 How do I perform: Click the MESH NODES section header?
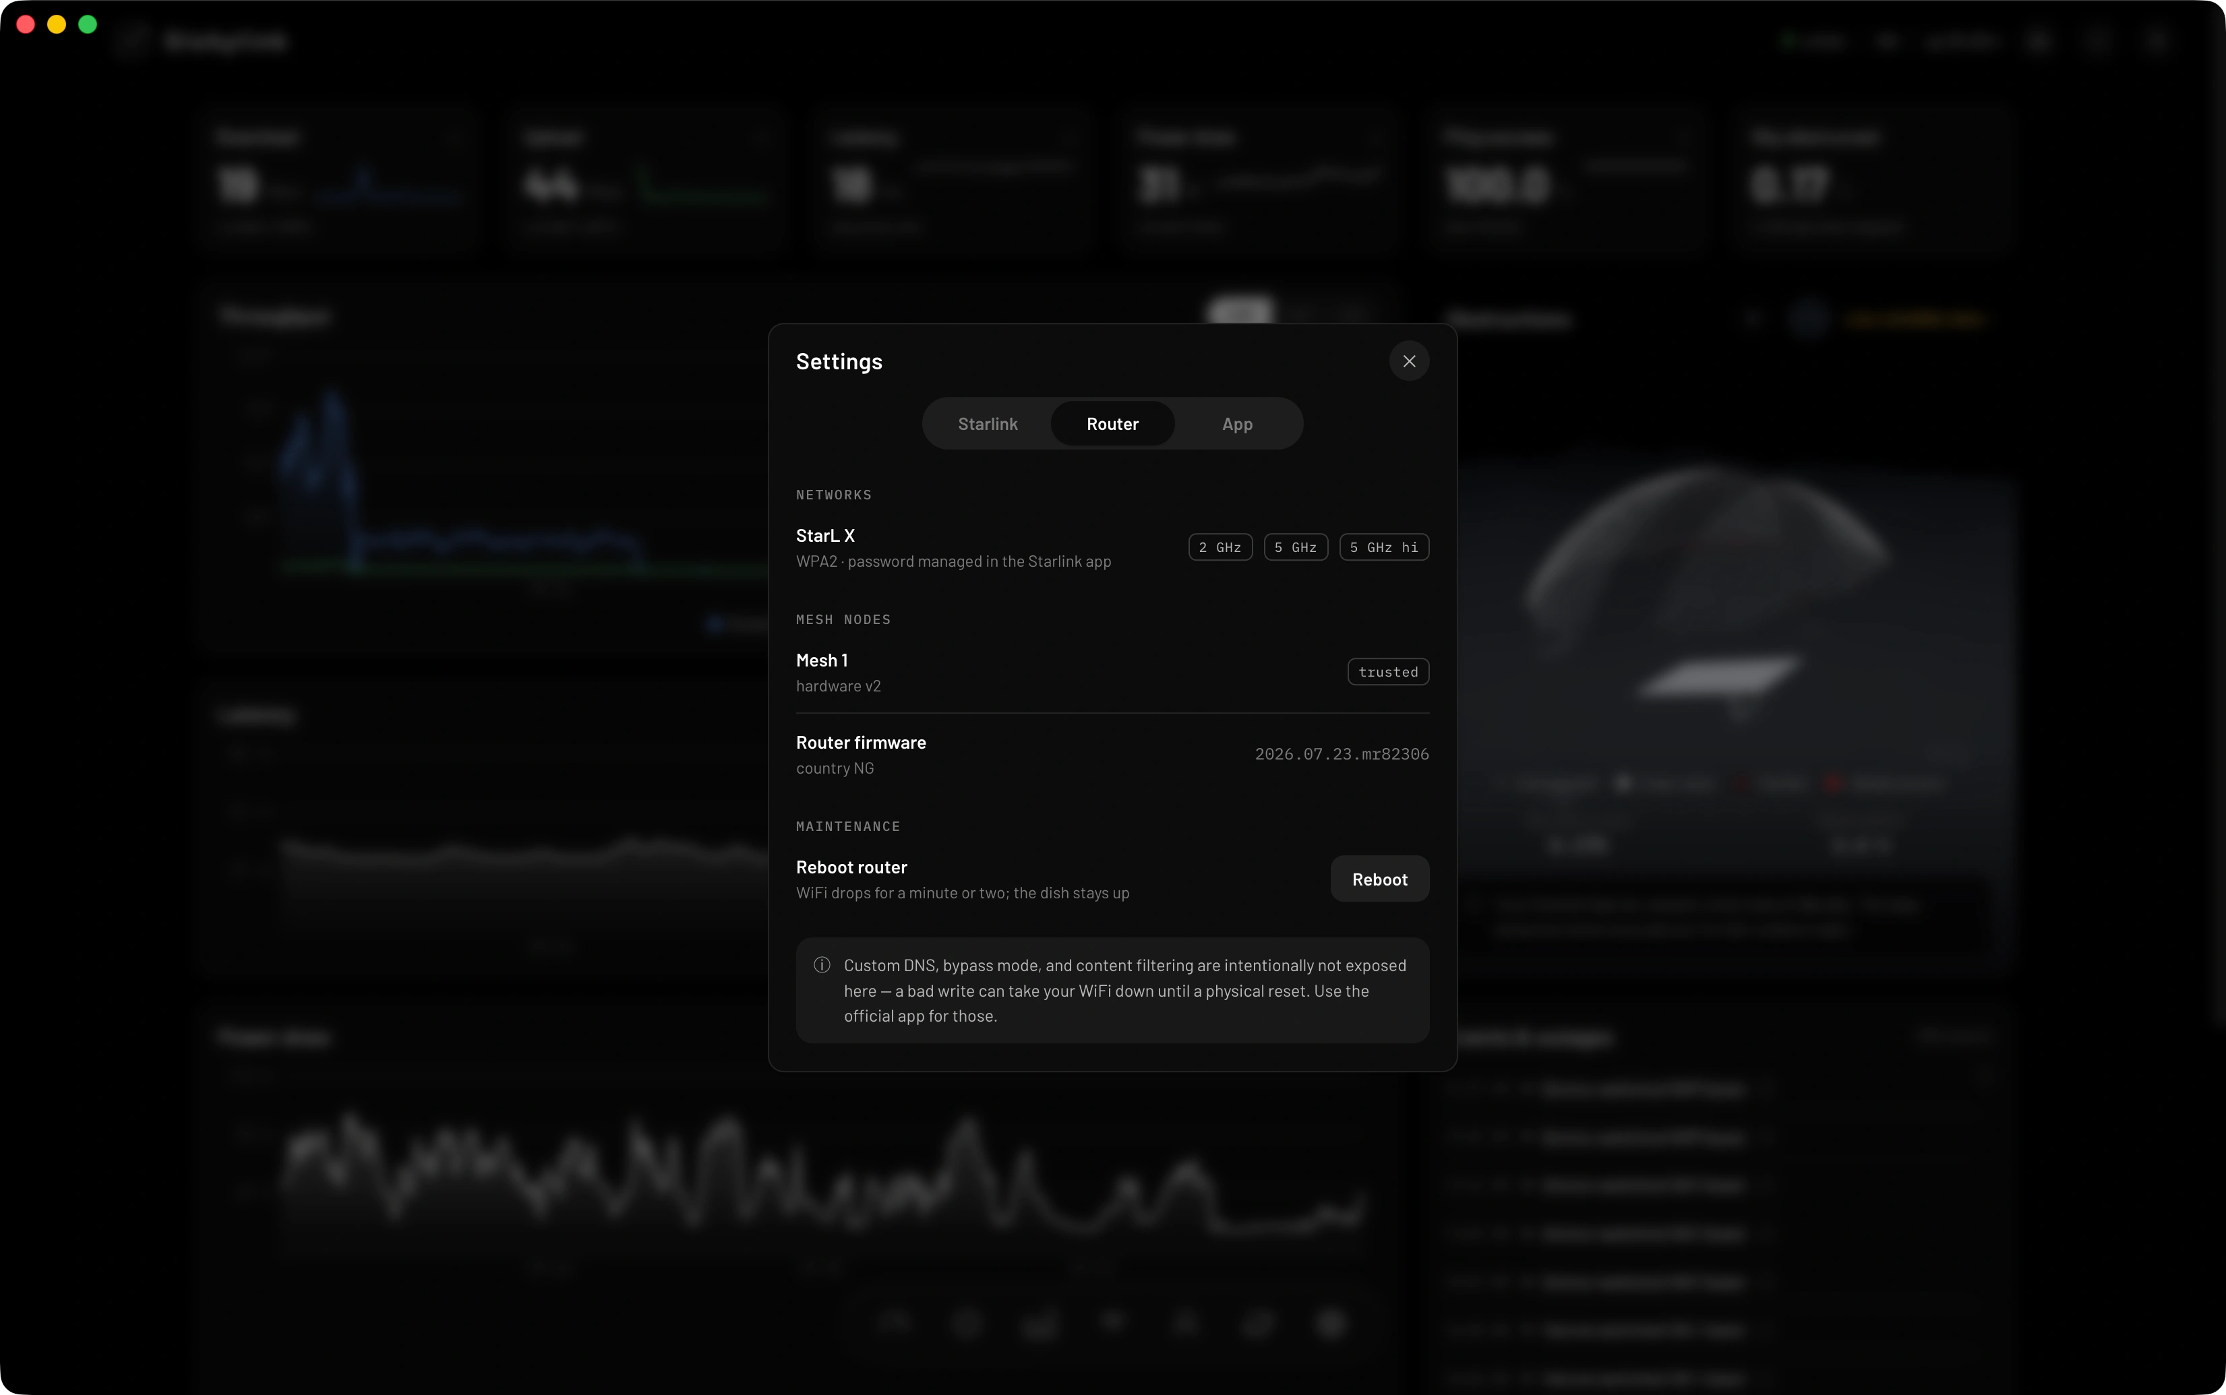(843, 620)
